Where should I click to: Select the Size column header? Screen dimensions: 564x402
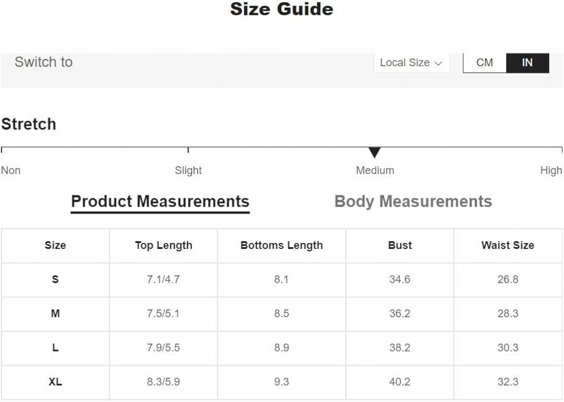pos(55,245)
